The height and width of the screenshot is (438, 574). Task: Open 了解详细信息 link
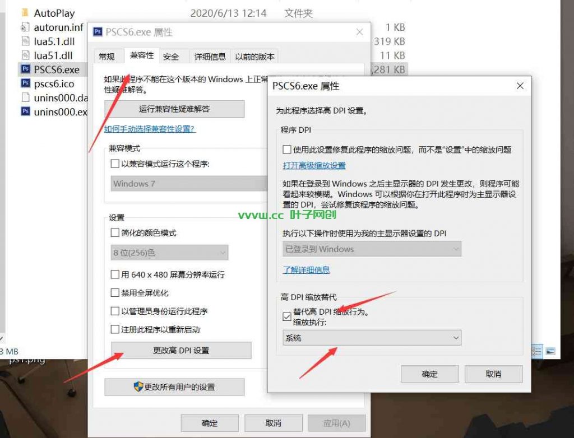(x=306, y=269)
